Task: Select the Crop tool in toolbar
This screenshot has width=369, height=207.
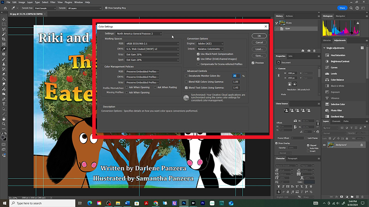Action: (x=4, y=39)
